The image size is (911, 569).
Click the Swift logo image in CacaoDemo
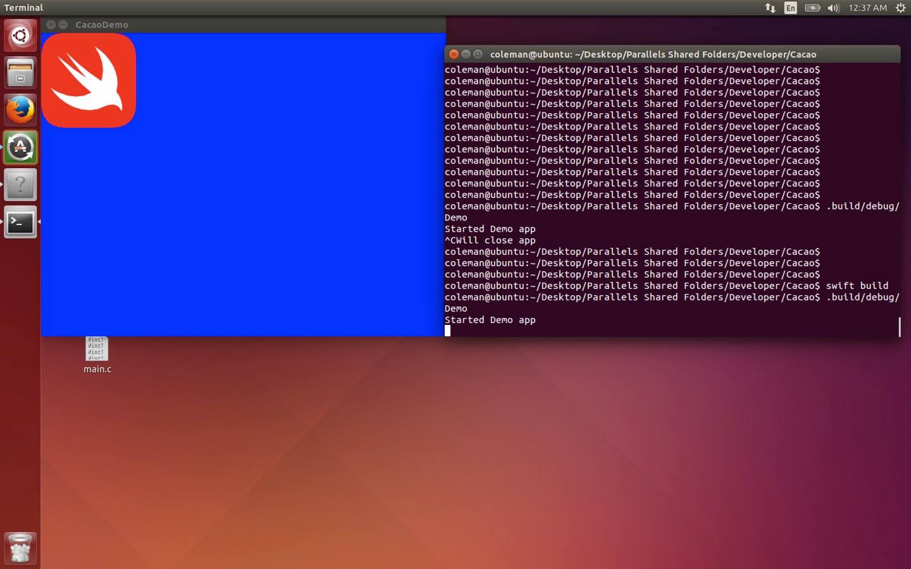tap(89, 80)
